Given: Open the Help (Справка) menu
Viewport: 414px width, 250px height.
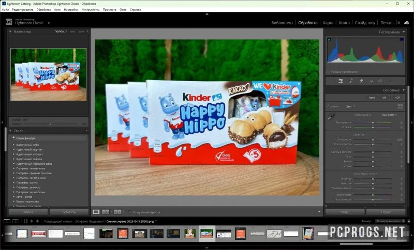Looking at the screenshot, I should coord(135,9).
